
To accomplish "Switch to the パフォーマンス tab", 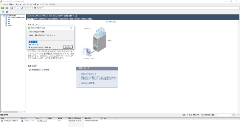I will pyautogui.click(x=64, y=19).
